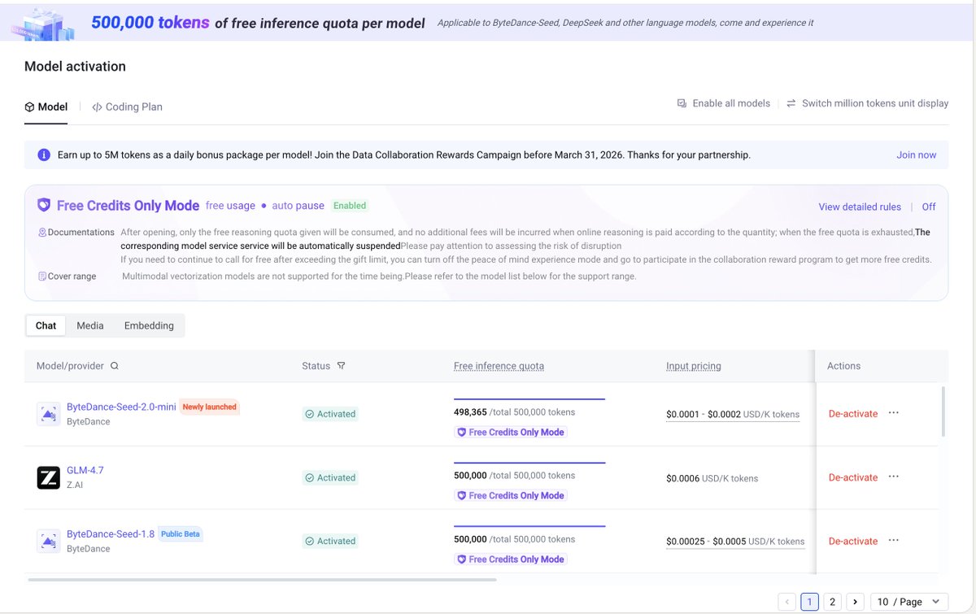Switch to the Media tab
This screenshot has width=976, height=614.
click(x=90, y=325)
